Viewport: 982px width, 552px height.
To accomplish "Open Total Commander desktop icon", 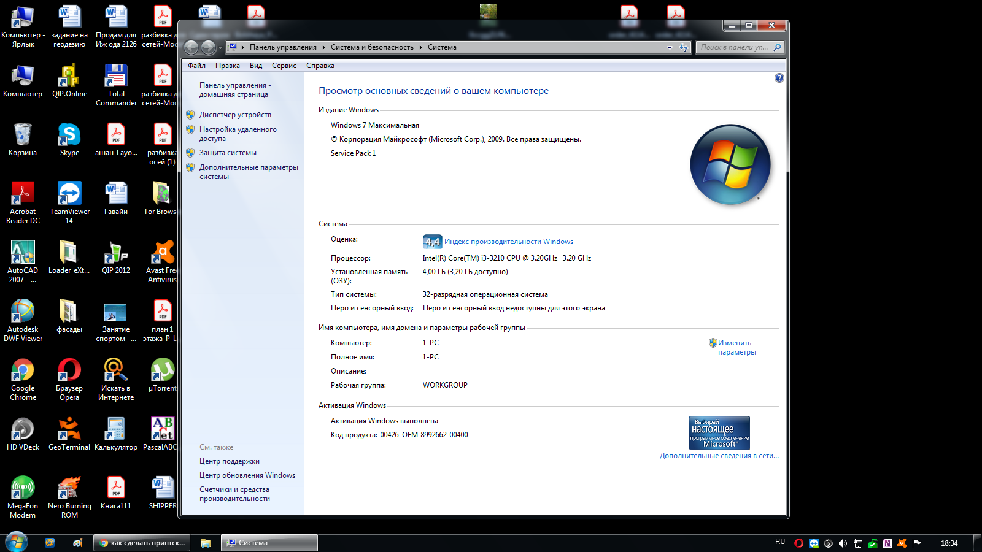I will 116,85.
